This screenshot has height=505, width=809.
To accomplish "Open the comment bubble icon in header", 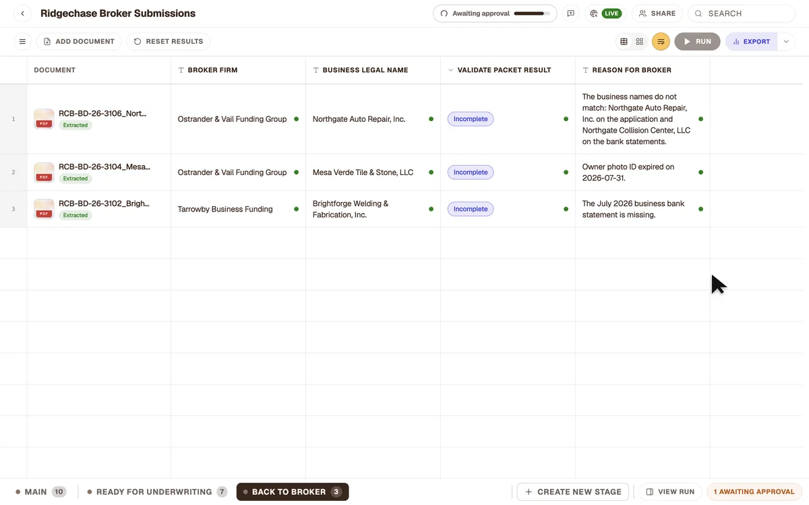I will click(571, 13).
